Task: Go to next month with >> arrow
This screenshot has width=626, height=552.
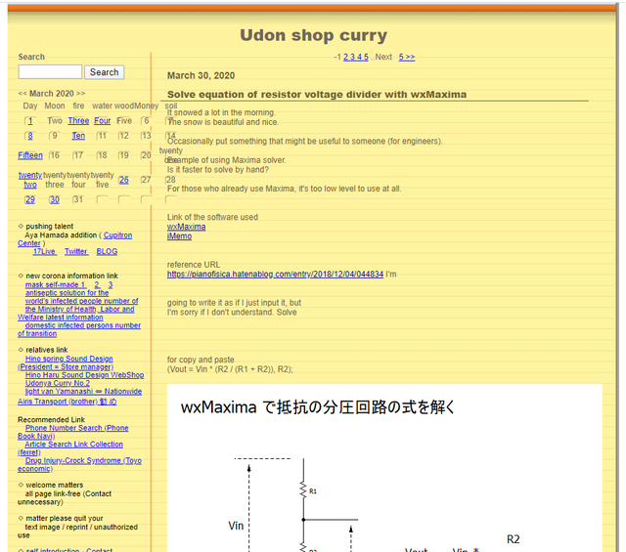Action: coord(80,94)
